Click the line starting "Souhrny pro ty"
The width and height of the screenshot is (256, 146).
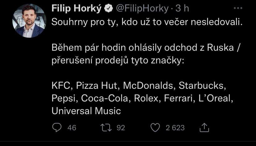pyautogui.click(x=145, y=22)
